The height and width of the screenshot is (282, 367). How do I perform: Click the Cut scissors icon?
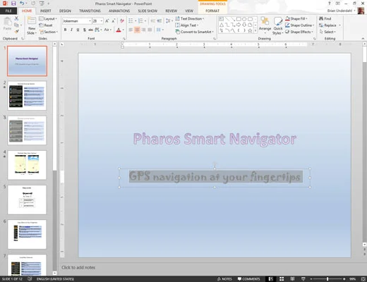16,18
